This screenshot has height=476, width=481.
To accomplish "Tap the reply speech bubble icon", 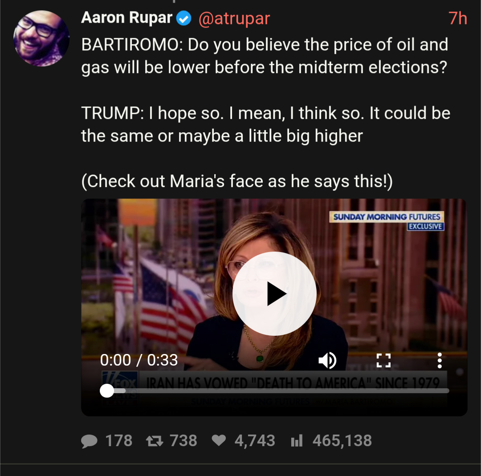I will point(89,441).
